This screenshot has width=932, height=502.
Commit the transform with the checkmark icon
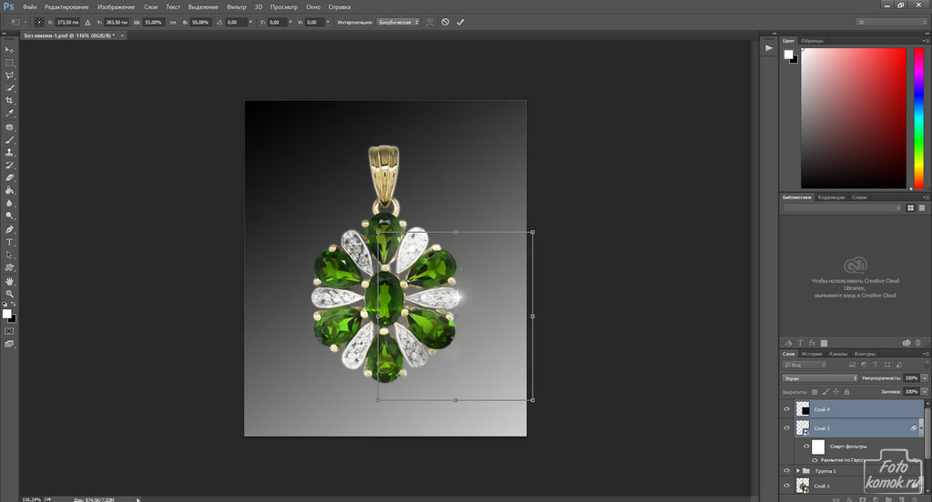[x=461, y=21]
